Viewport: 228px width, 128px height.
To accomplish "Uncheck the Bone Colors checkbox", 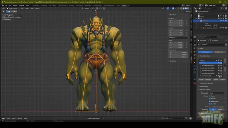I will pyautogui.click(x=210, y=101).
